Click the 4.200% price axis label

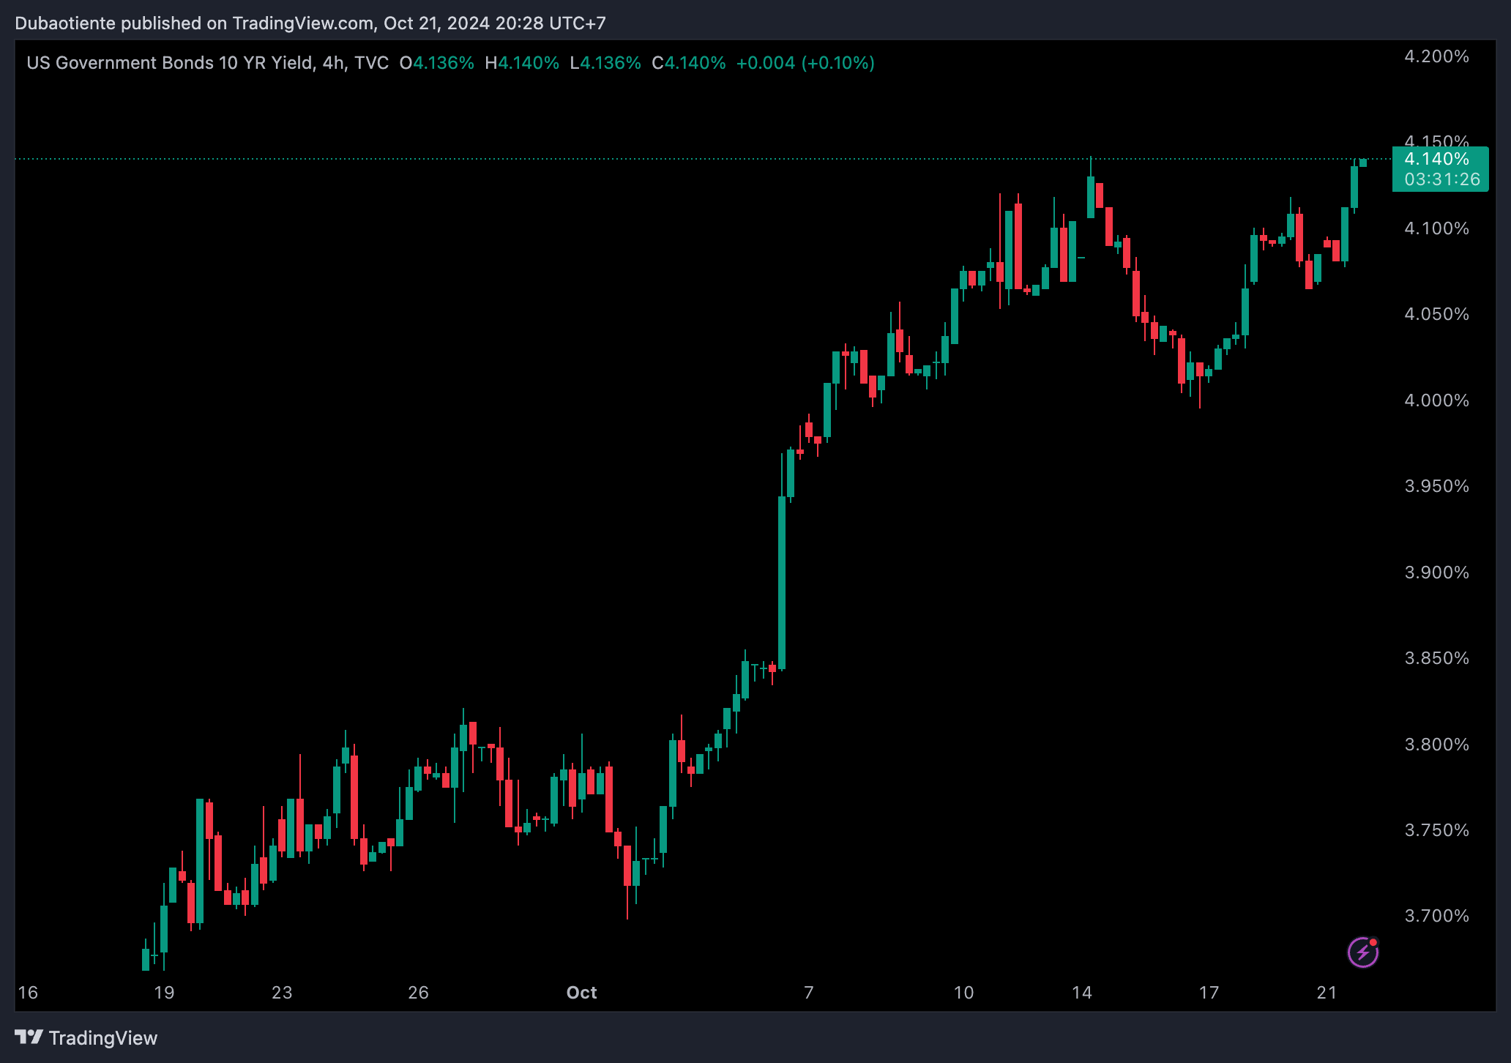pos(1436,56)
